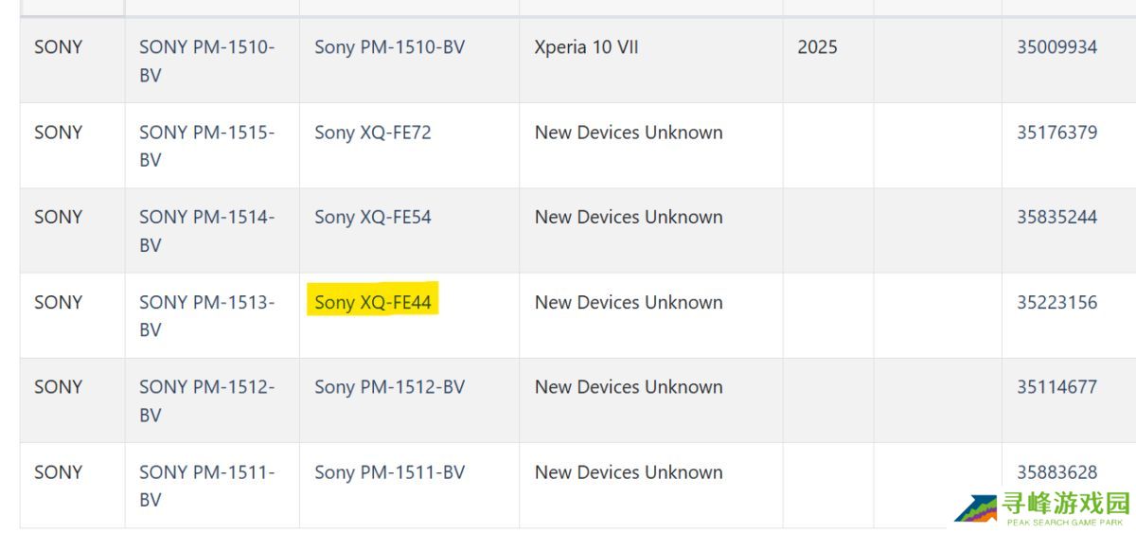Click the SONY PM-1513-BV model cell
This screenshot has width=1136, height=533.
[x=206, y=315]
